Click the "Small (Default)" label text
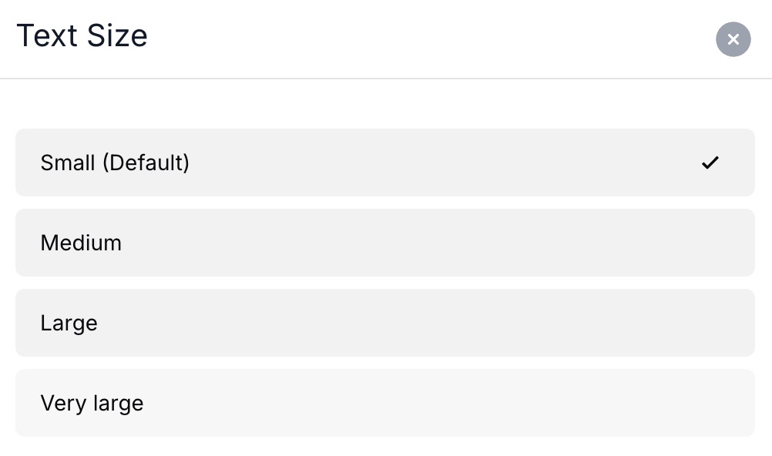 point(115,163)
